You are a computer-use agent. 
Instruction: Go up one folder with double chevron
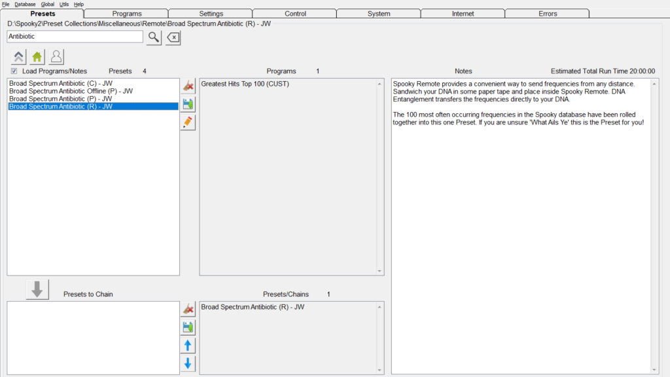[18, 56]
